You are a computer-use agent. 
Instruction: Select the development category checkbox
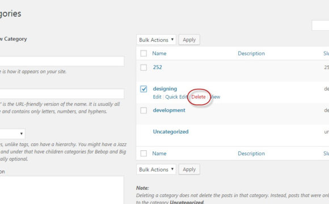pyautogui.click(x=144, y=110)
